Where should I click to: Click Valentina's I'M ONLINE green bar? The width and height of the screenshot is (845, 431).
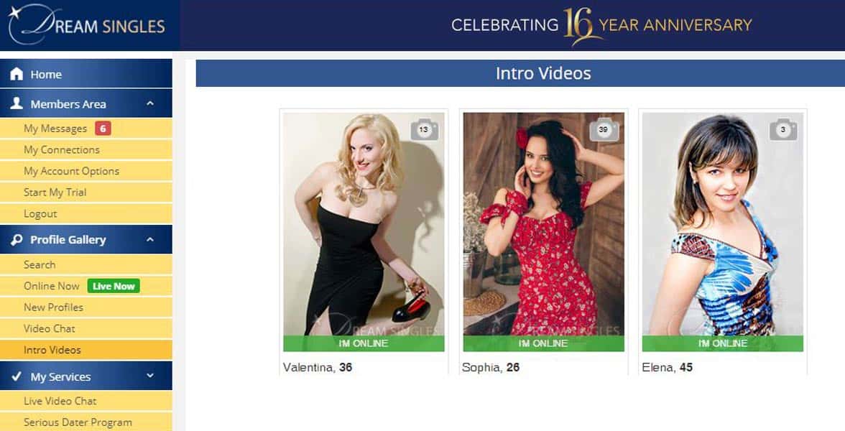click(364, 343)
